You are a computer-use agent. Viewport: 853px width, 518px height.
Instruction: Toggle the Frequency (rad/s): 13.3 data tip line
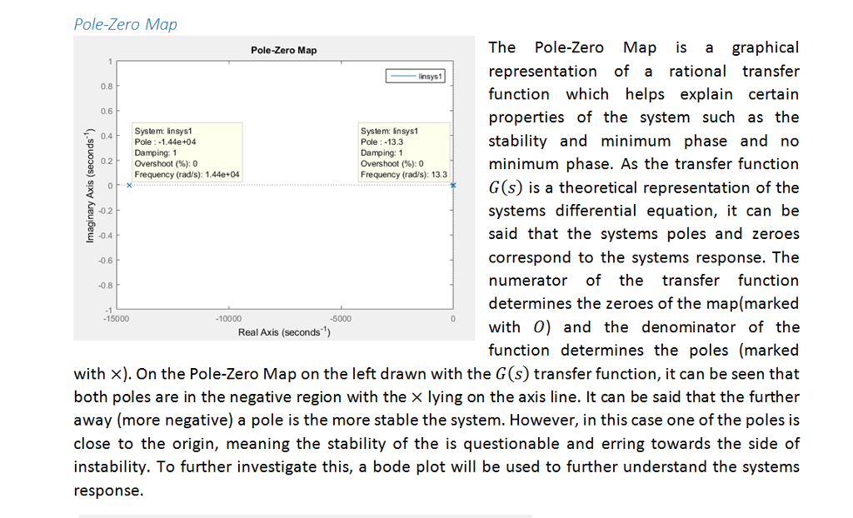(x=403, y=174)
